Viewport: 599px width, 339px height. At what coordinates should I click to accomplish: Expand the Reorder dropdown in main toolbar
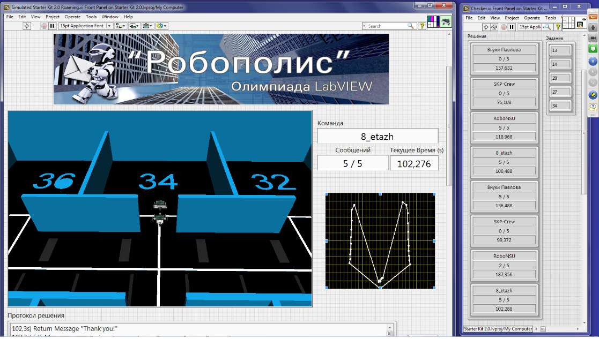pos(162,26)
